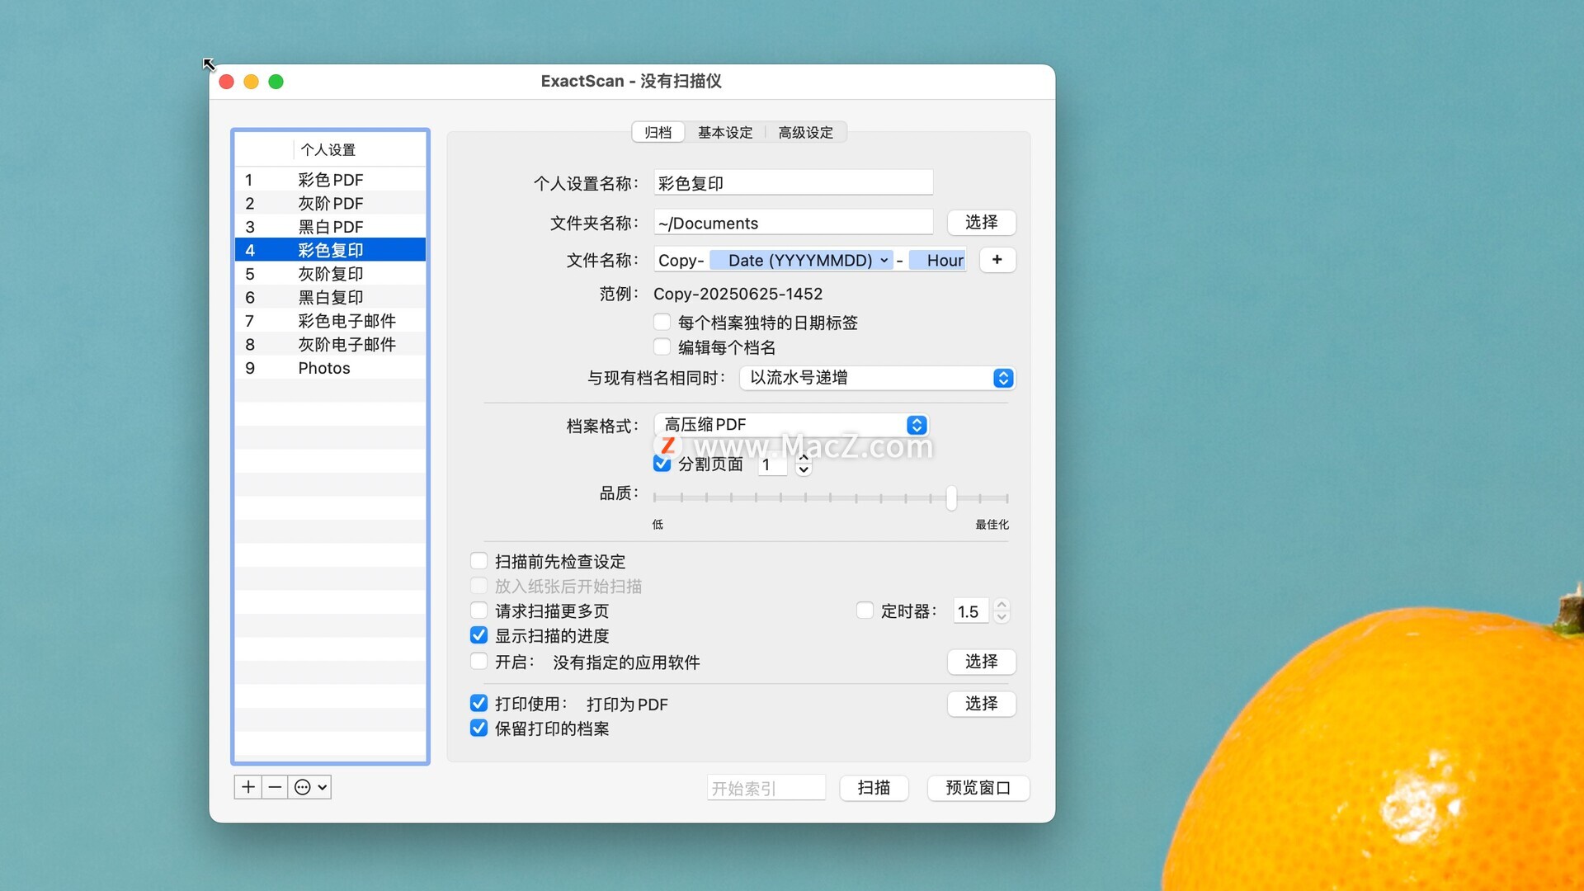This screenshot has width=1584, height=891.
Task: Click the 开始索引 input field
Action: click(766, 788)
